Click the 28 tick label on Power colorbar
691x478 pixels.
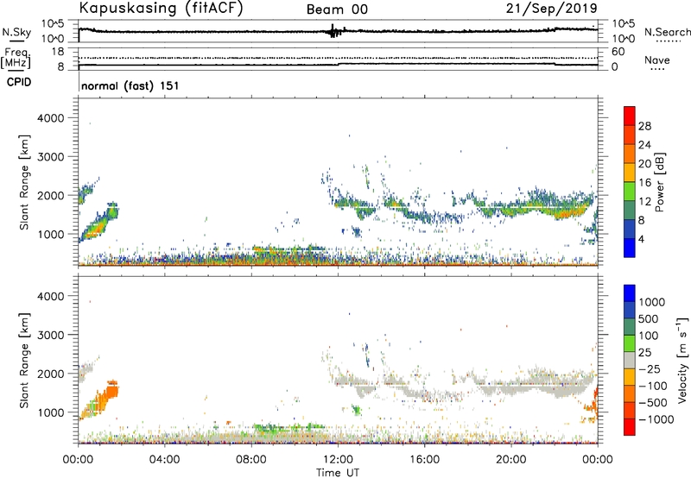[644, 126]
